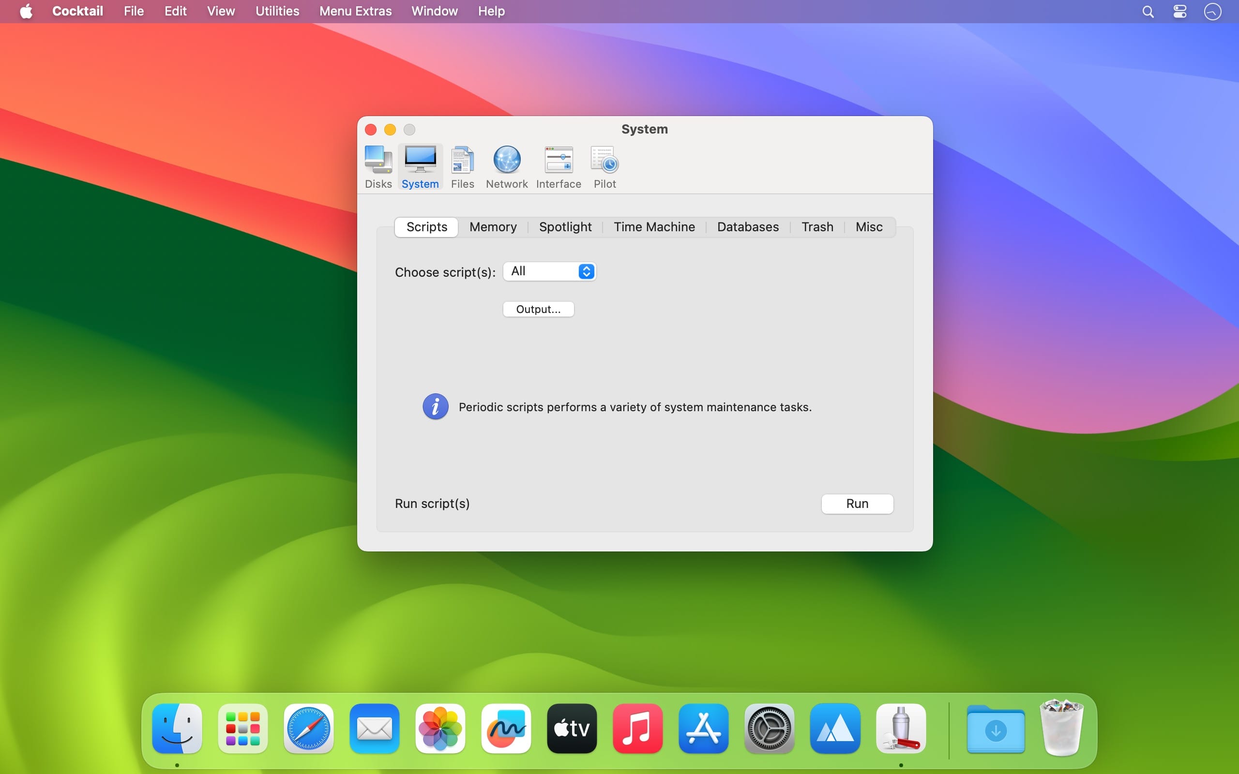Expand the Choose script(s) dropdown

(549, 271)
